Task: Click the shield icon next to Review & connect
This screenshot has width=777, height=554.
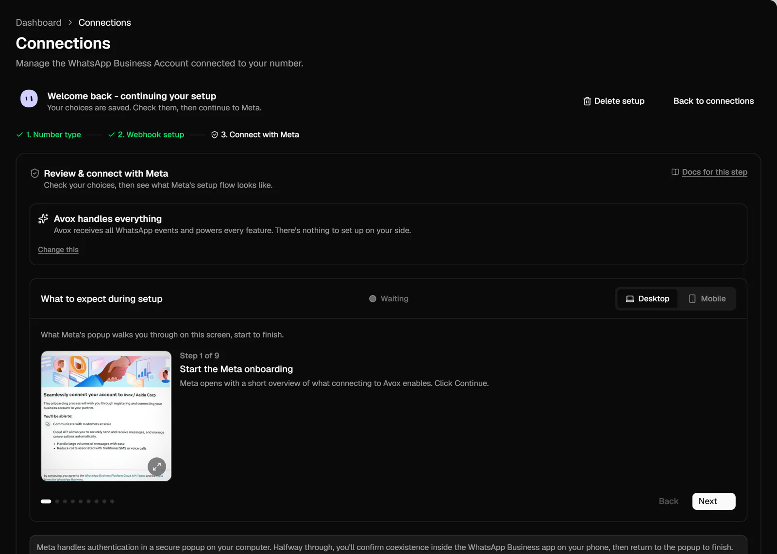Action: click(34, 173)
